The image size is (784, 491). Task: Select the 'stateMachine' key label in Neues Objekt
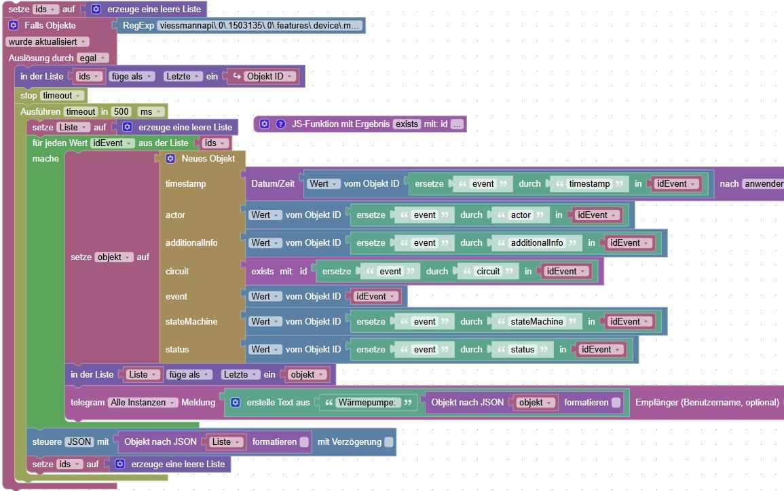tap(191, 321)
